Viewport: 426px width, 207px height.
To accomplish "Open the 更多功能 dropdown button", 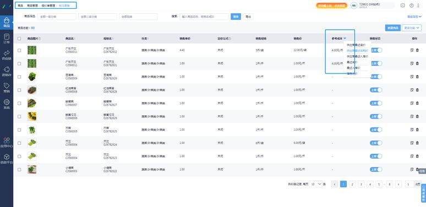I will [412, 27].
